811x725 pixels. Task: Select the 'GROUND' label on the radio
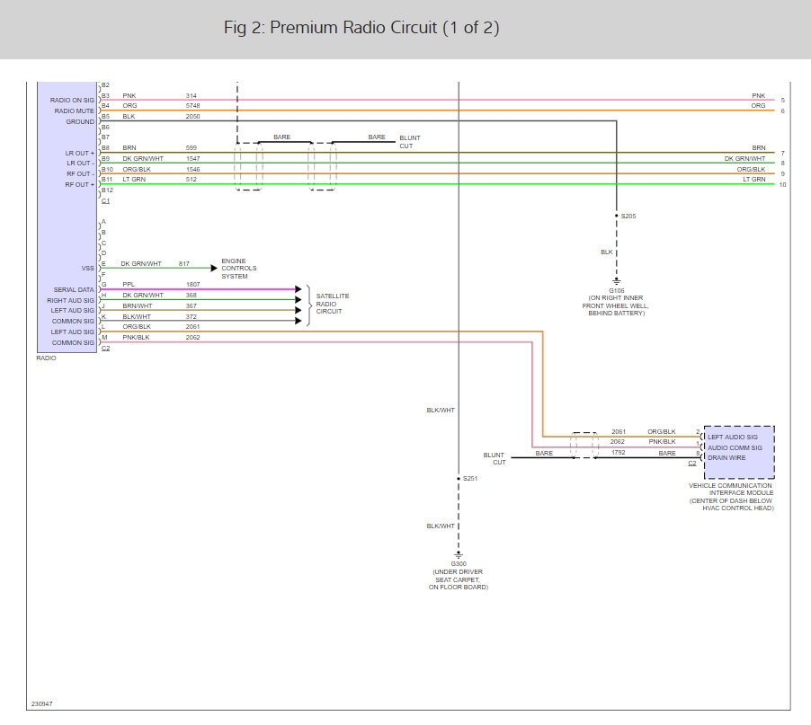tap(80, 122)
